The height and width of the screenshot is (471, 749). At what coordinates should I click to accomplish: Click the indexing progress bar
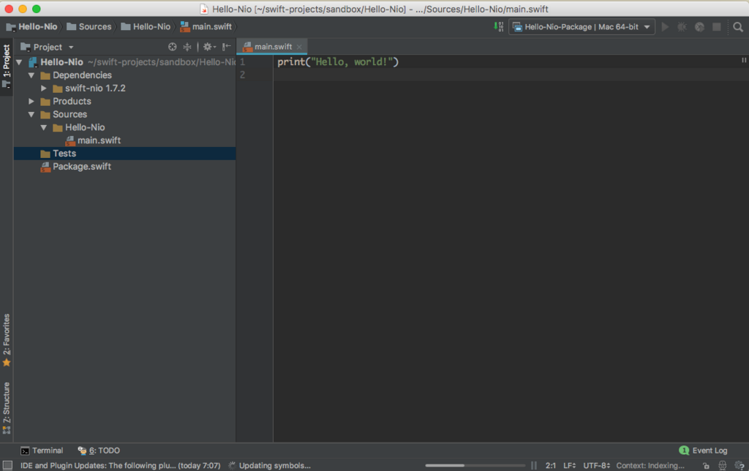[475, 465]
